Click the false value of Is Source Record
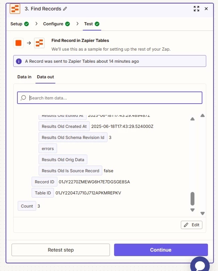218x271 pixels. [108, 171]
